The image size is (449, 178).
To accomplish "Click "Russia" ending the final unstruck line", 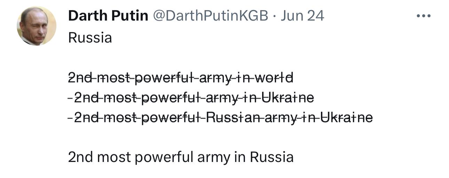I will (272, 157).
